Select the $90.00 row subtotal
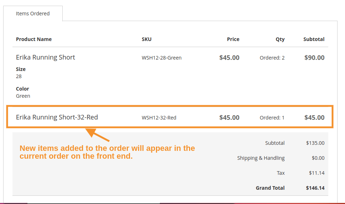The width and height of the screenshot is (345, 204). pos(314,57)
